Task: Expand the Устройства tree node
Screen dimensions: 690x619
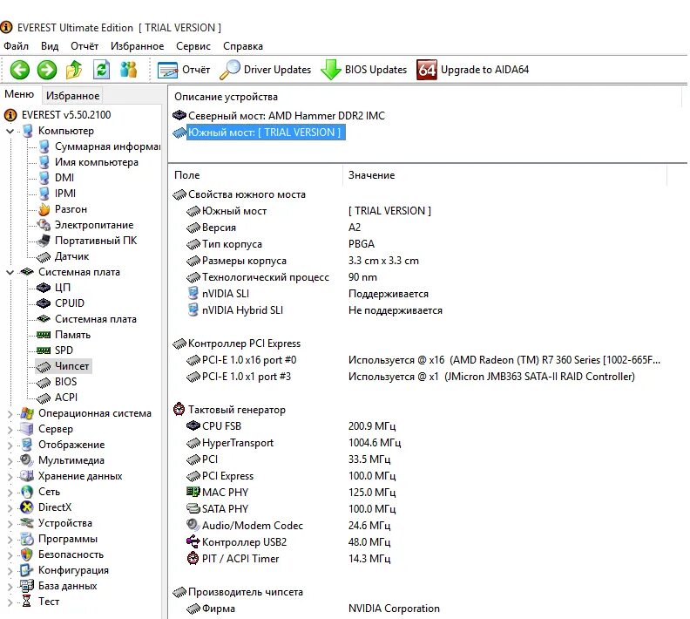Action: (x=10, y=523)
